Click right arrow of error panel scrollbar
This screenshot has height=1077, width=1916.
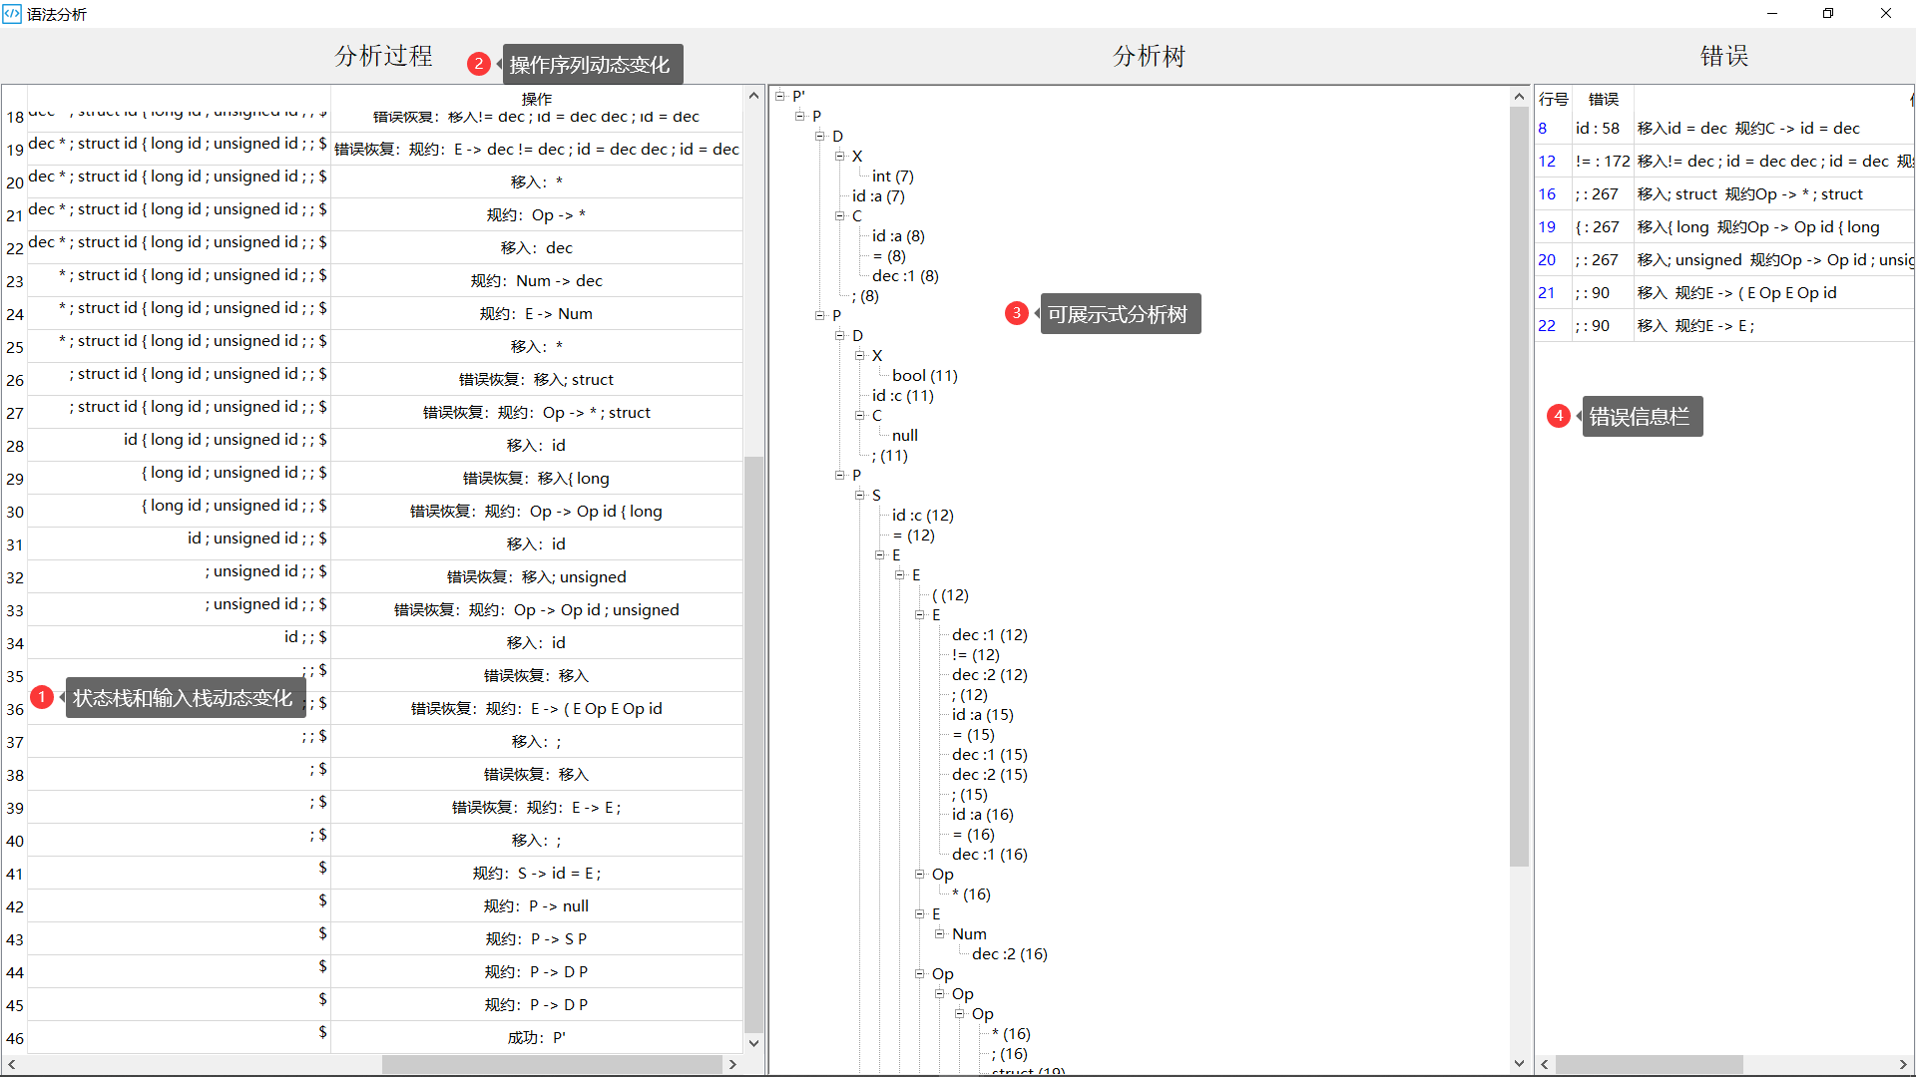click(x=1903, y=1065)
